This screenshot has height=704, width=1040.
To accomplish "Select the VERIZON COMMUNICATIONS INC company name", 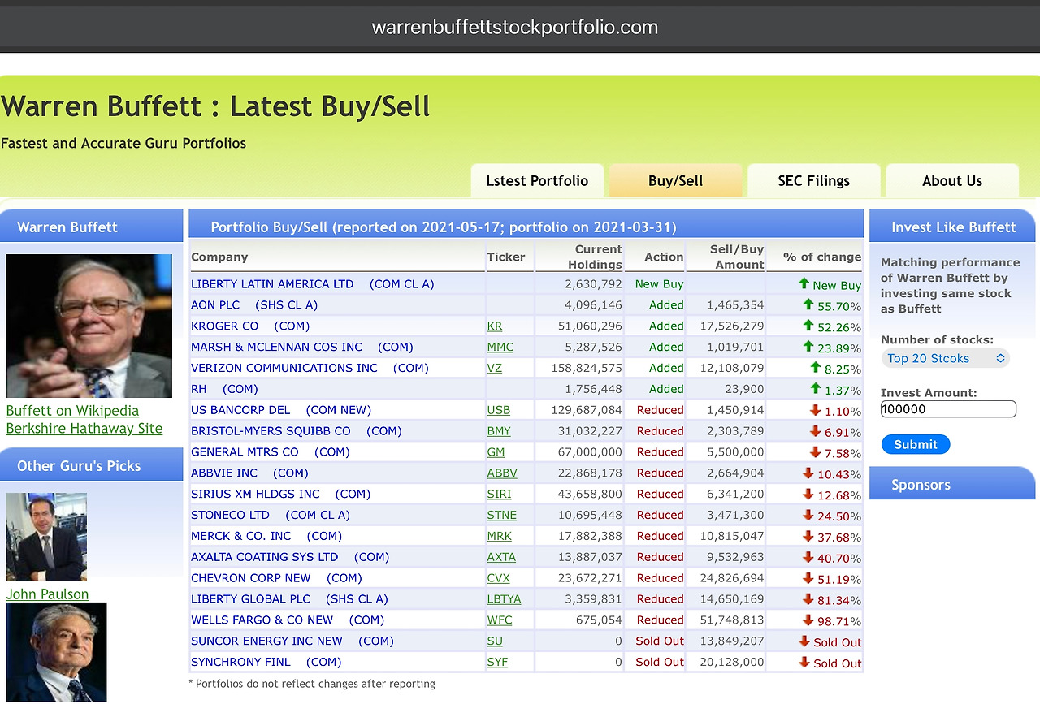I will pyautogui.click(x=284, y=369).
